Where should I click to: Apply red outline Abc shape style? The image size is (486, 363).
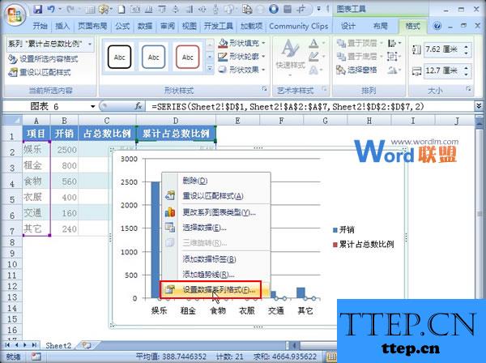(188, 57)
